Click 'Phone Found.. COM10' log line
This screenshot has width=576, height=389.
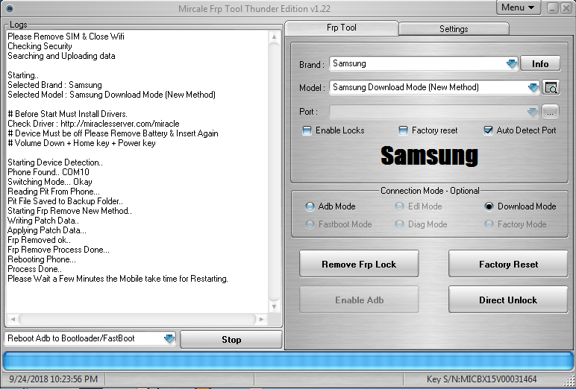pos(48,172)
